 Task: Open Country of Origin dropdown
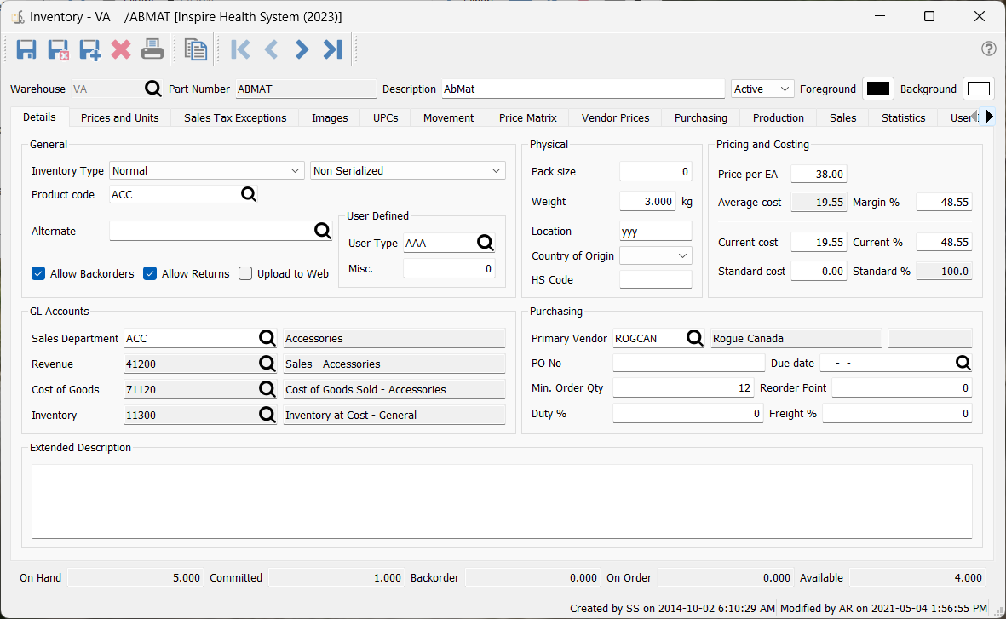(656, 255)
